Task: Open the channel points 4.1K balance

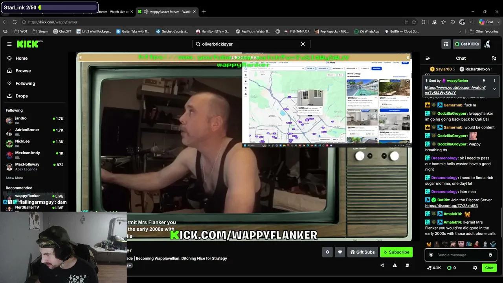Action: pyautogui.click(x=434, y=268)
